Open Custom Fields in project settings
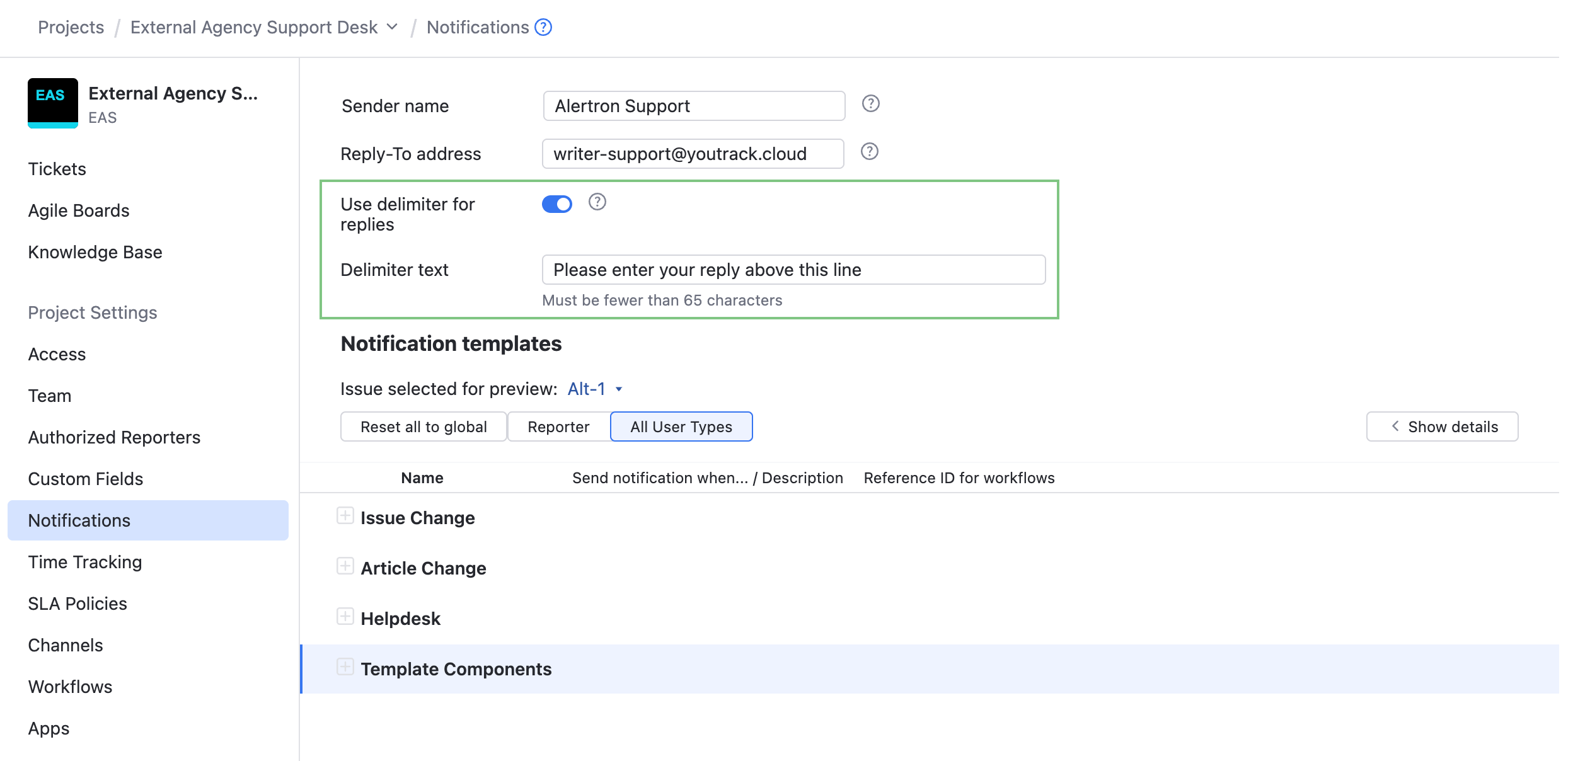Viewport: 1573px width, 761px height. point(86,479)
